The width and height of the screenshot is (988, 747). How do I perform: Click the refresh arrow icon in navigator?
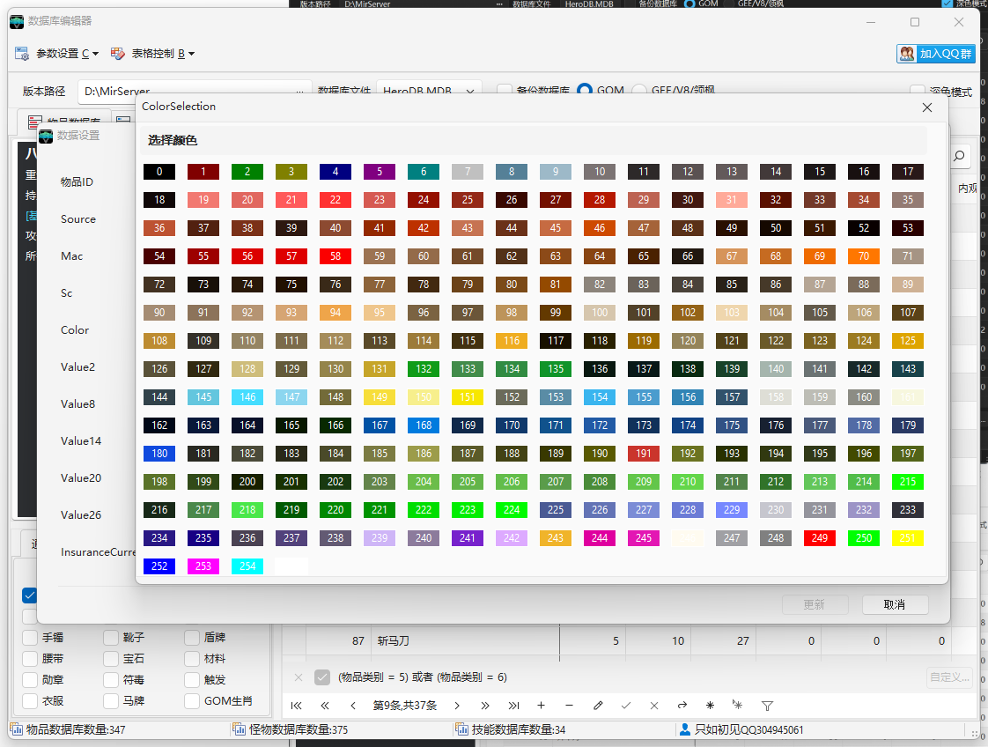[682, 706]
